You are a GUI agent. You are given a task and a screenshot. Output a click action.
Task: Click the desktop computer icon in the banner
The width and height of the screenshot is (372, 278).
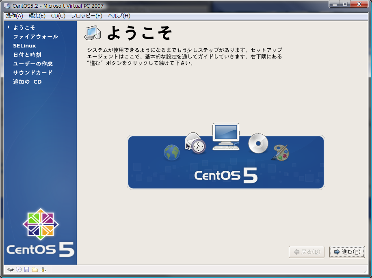pyautogui.click(x=226, y=136)
